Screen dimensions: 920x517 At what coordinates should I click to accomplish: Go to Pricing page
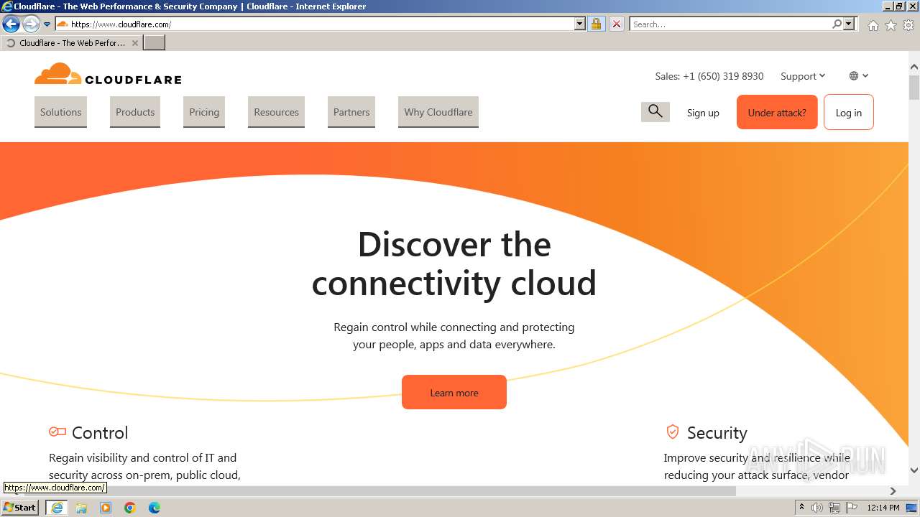point(204,112)
